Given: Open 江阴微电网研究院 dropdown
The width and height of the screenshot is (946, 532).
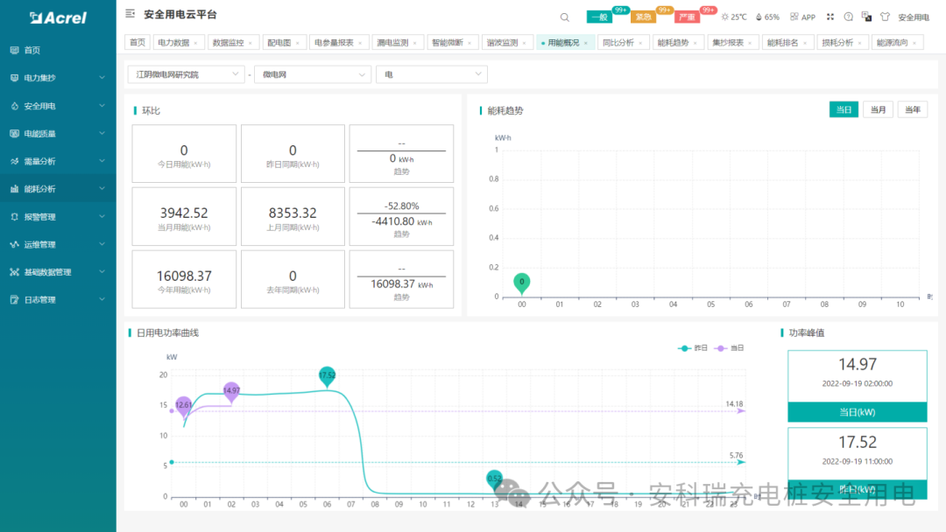Looking at the screenshot, I should point(187,74).
